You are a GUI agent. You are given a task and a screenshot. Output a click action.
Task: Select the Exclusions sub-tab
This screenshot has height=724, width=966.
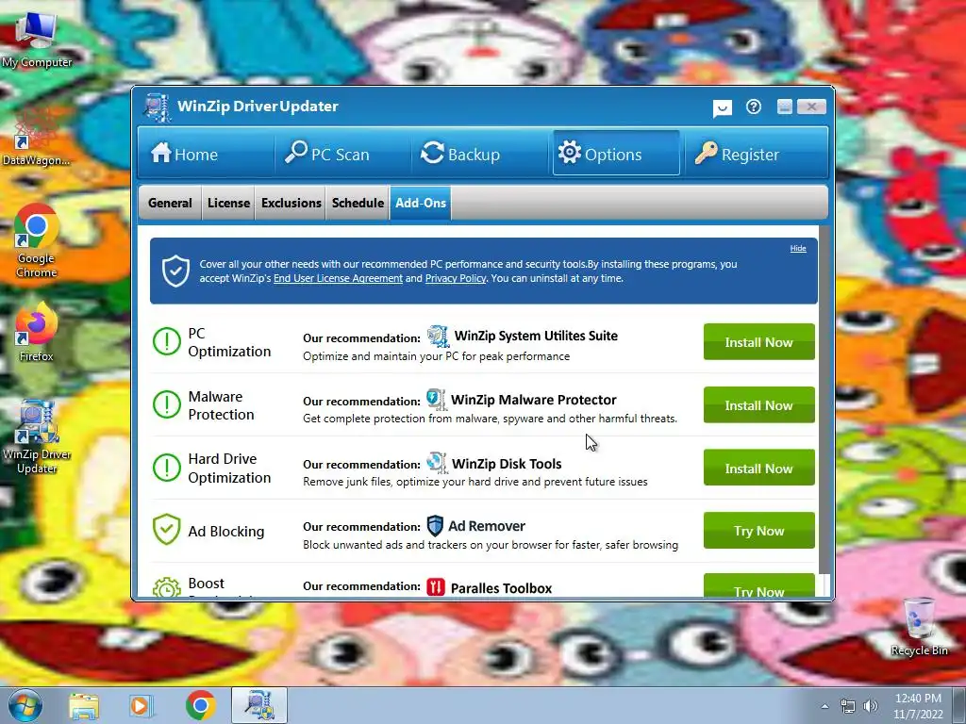coord(291,203)
